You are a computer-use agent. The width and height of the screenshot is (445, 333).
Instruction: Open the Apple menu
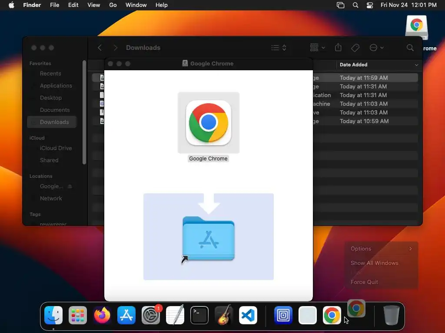click(11, 5)
